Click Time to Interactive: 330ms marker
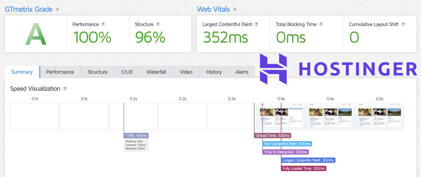Viewport: 421px width, 177px height. coord(285,152)
